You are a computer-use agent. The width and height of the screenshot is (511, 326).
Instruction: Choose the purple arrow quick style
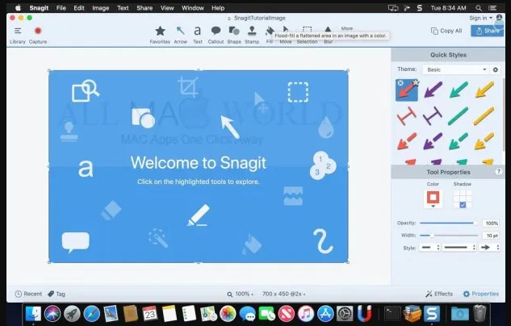433,90
